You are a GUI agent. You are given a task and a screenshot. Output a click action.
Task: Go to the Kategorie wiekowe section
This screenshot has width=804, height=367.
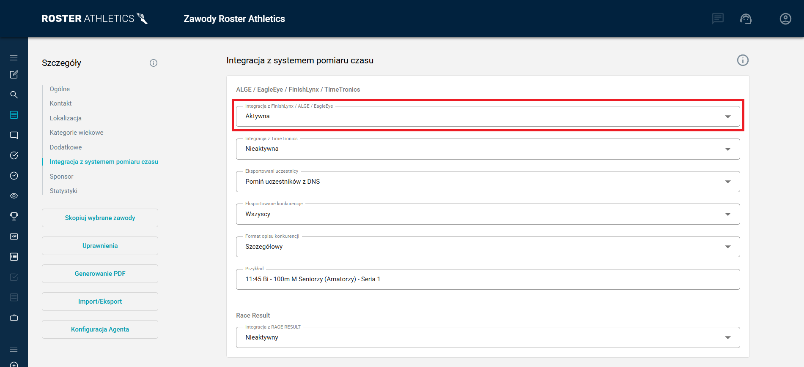coord(77,133)
